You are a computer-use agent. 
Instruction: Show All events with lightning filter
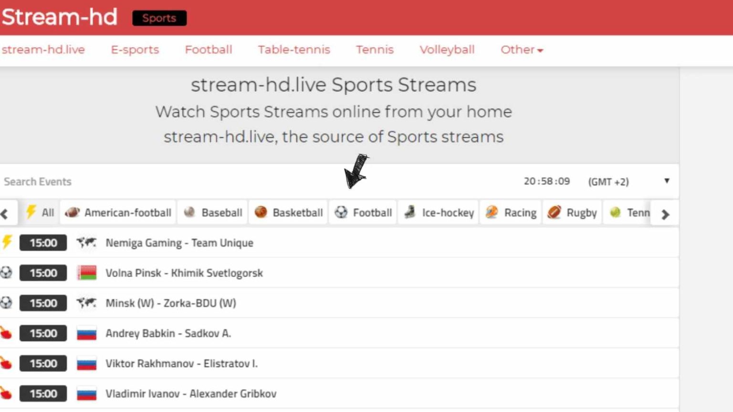[x=40, y=212]
